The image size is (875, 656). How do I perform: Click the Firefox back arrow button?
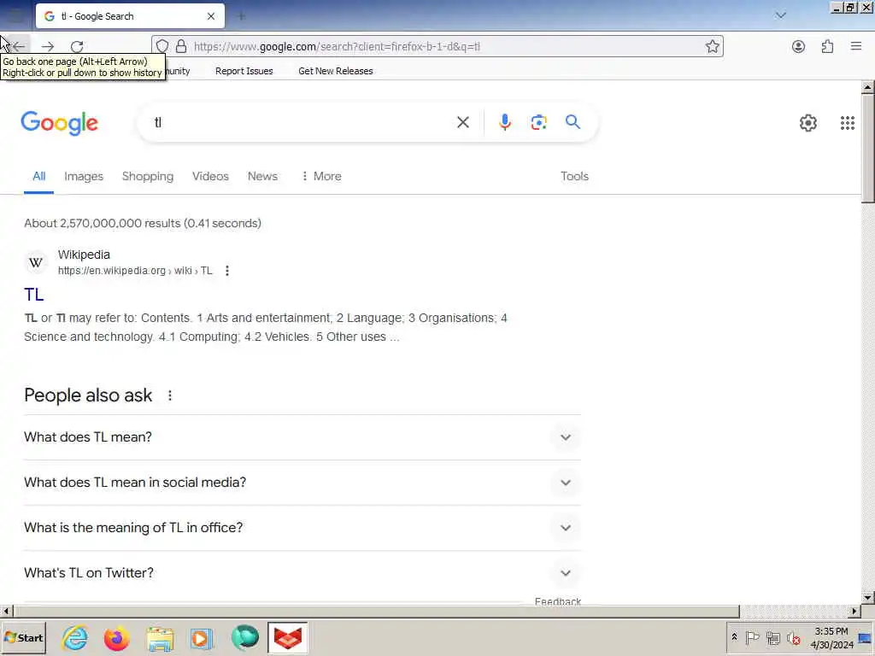point(19,46)
